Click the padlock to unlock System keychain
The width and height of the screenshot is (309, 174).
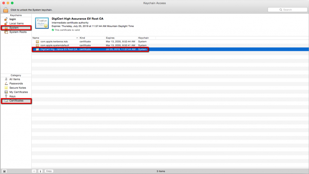(x=5, y=9)
